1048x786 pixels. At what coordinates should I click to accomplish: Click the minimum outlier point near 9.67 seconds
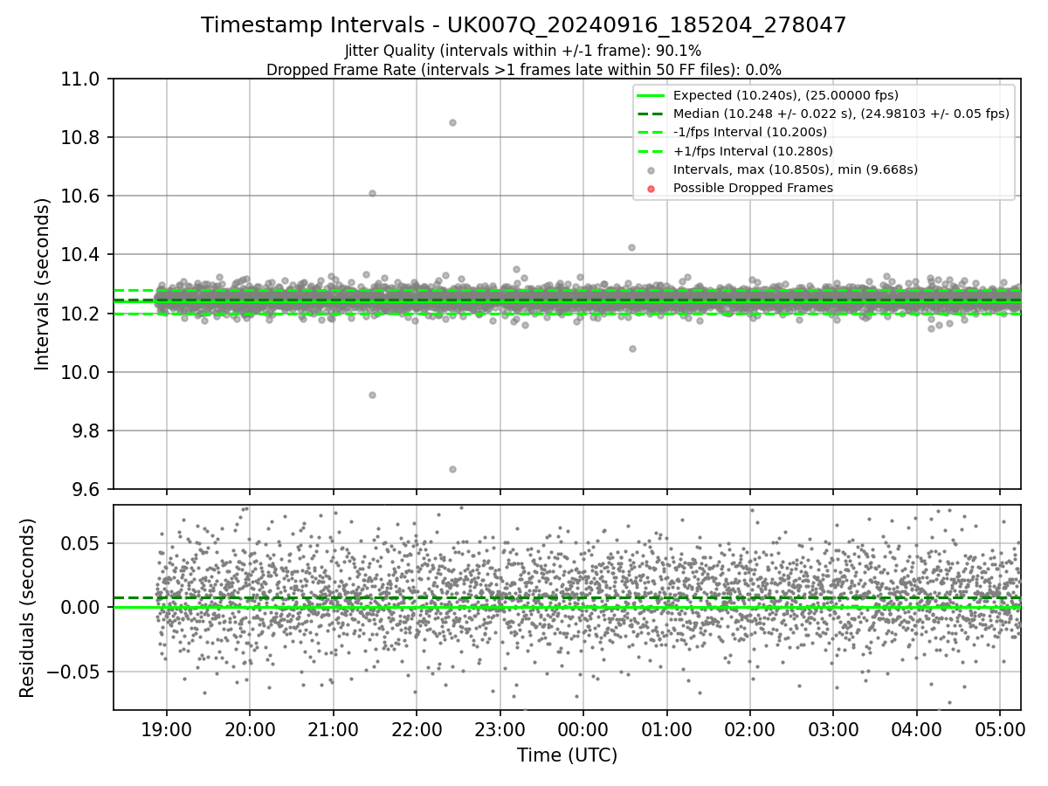[x=452, y=469]
